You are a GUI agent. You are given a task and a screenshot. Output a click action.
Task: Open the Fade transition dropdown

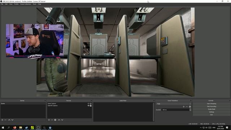(x=174, y=104)
